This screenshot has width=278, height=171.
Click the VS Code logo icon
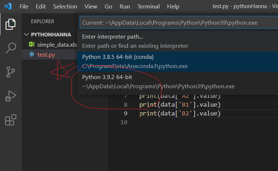pyautogui.click(x=8, y=6)
